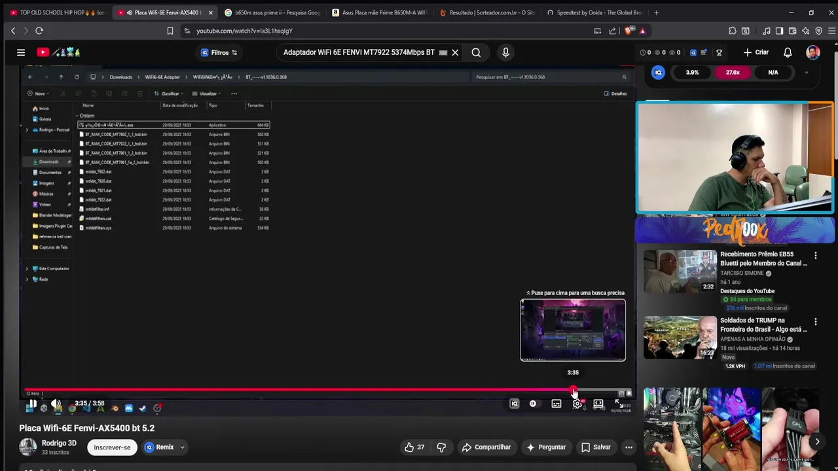Click the 27.6x pink stat pill
This screenshot has width=838, height=471.
coord(733,73)
